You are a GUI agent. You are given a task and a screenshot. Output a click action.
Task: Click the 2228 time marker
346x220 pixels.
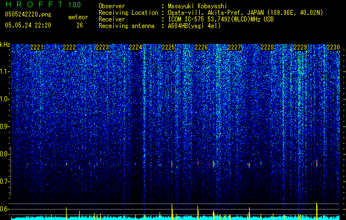[x=267, y=47]
